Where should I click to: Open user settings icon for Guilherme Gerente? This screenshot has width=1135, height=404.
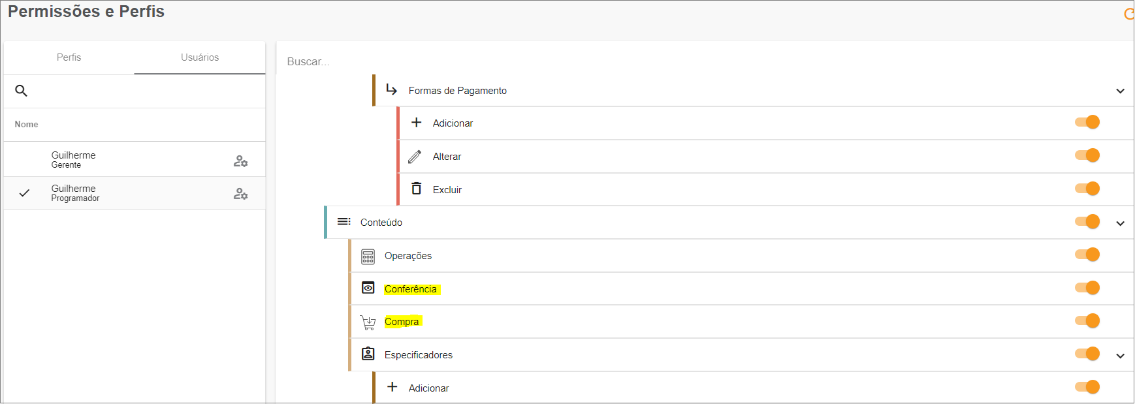coord(240,161)
